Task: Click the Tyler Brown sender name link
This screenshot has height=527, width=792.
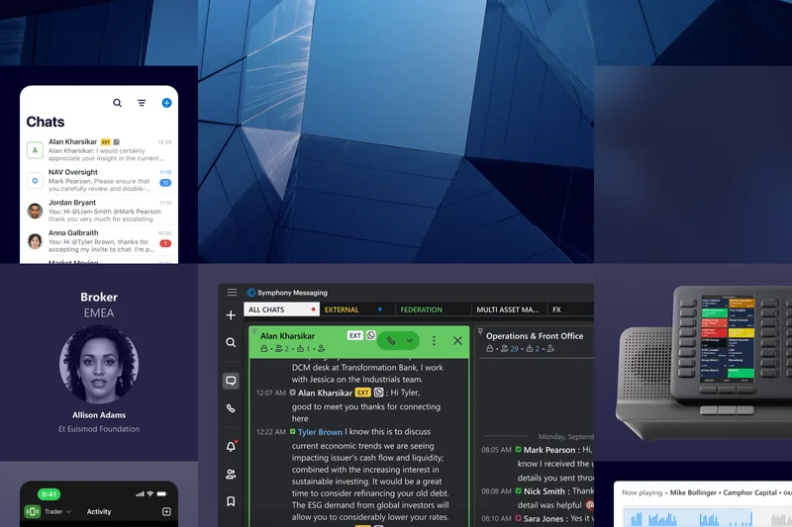Action: (x=321, y=432)
